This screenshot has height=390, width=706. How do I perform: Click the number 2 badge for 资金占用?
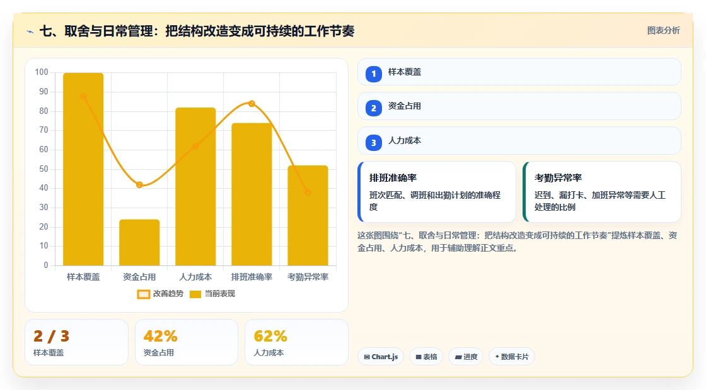click(373, 108)
